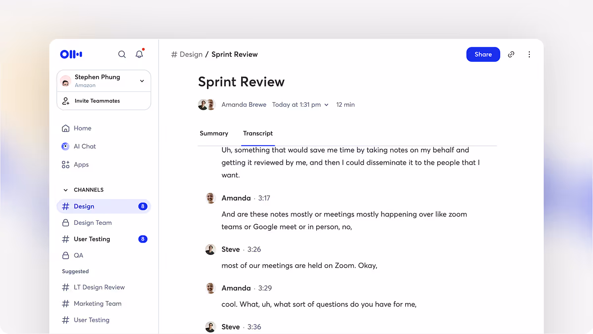Open the Design Team channel
The height and width of the screenshot is (334, 593).
93,223
